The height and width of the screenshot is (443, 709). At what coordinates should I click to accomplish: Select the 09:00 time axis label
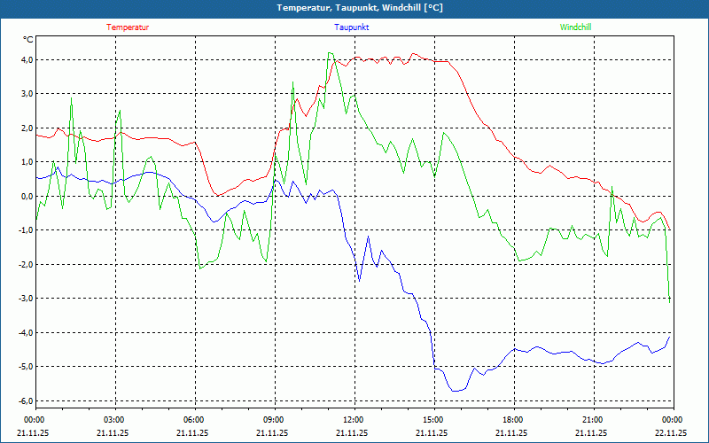[273, 420]
